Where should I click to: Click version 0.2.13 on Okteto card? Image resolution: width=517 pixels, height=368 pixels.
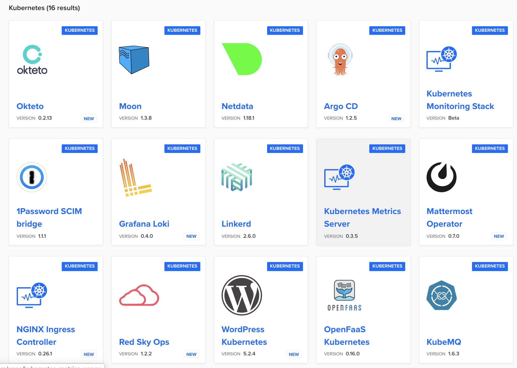click(45, 118)
